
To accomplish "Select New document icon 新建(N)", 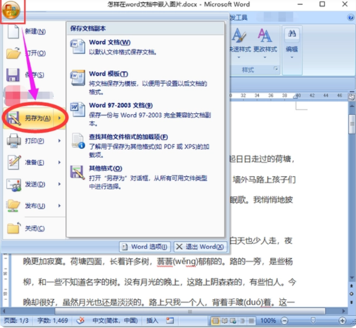I will (13, 31).
